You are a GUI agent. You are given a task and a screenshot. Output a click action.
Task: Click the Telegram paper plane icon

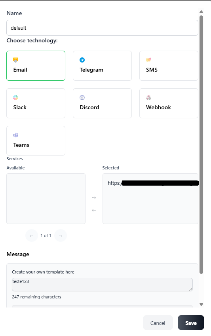[82, 60]
